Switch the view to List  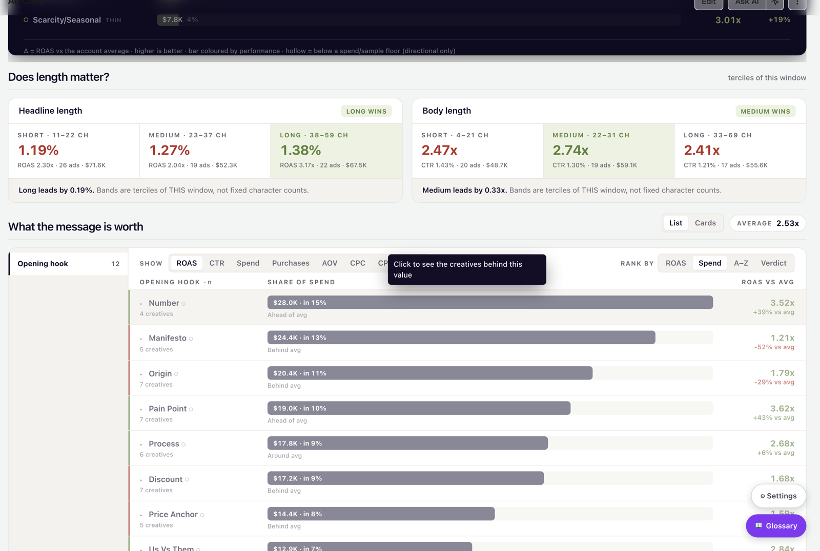[675, 223]
